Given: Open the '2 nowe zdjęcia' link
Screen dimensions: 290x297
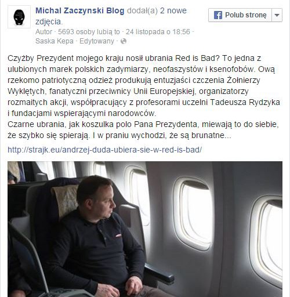Looking at the screenshot, I should click(111, 16).
